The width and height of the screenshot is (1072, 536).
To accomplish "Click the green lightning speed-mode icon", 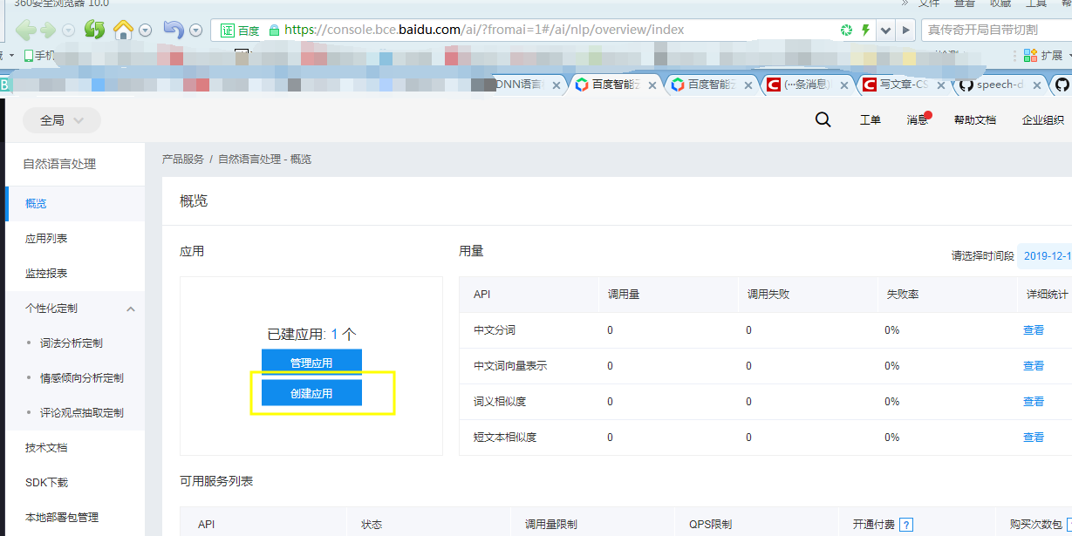I will [865, 30].
